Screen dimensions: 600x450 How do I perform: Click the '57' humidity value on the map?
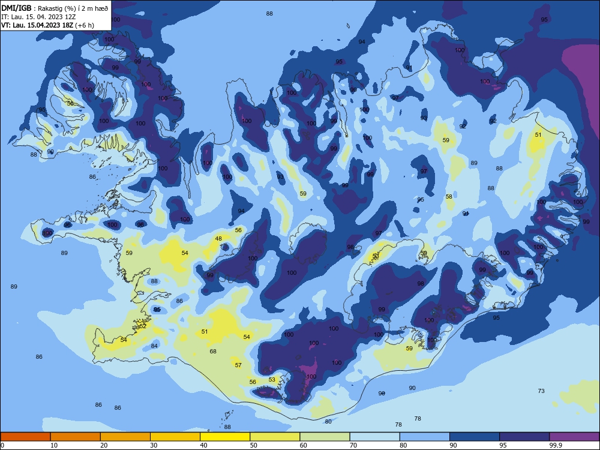[238, 365]
